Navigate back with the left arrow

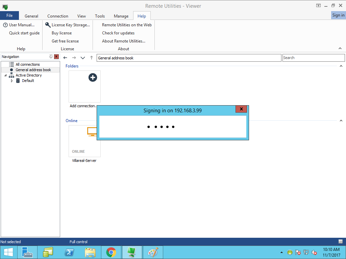(x=65, y=58)
